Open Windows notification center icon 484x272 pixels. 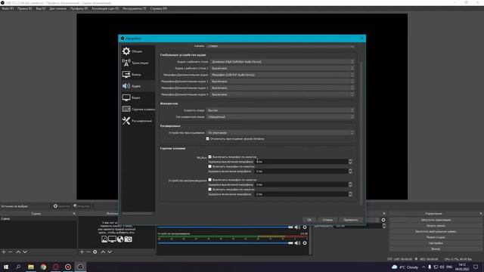pos(476,267)
